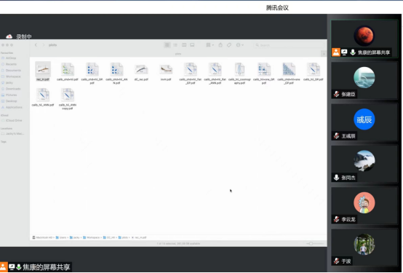Open the action (ellipsis) dropdown menu
This screenshot has height=273, width=403.
(240, 45)
